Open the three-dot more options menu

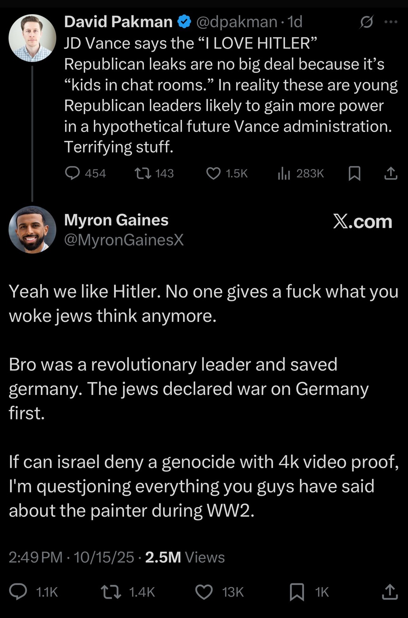coord(391,22)
